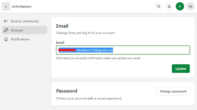Click the Change password button
The height and width of the screenshot is (110, 197).
click(173, 91)
